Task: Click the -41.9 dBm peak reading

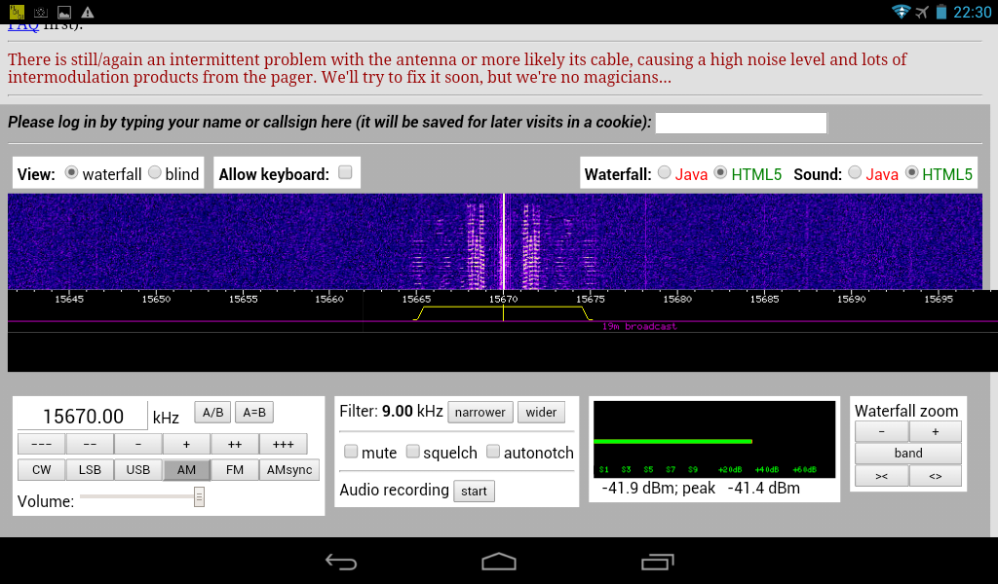Action: coord(700,488)
